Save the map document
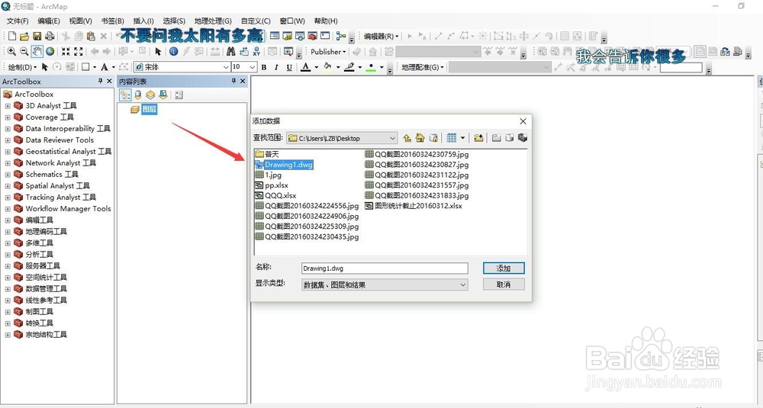 tap(37, 36)
